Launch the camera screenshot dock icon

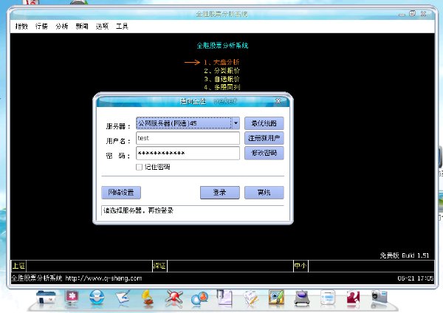(380, 298)
